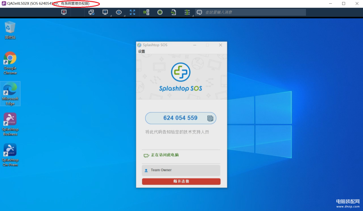The width and height of the screenshot is (363, 211).
Task: Open the actions list toolbar icon
Action: 187,12
